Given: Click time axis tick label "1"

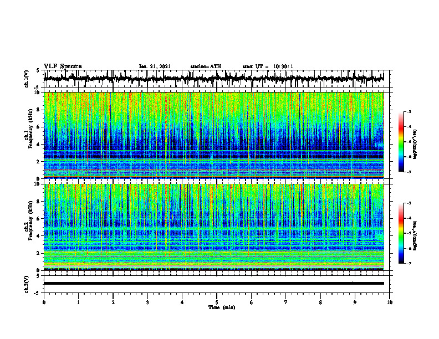Looking at the screenshot, I should (x=78, y=302).
